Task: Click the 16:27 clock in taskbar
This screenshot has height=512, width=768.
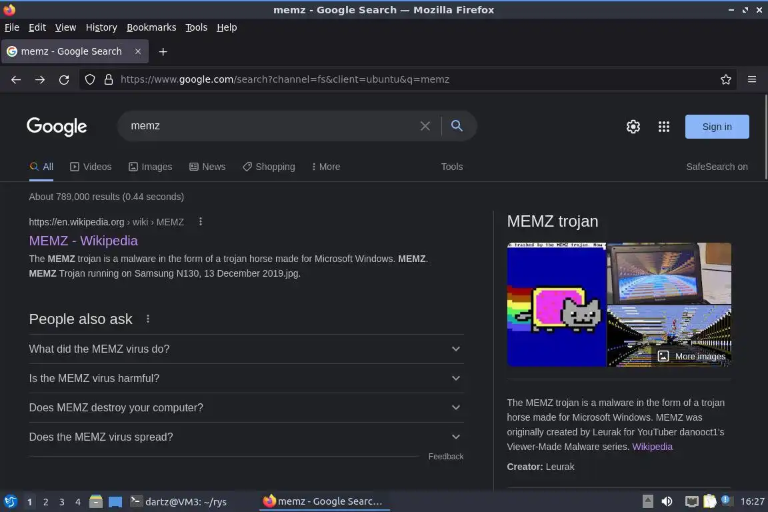Action: coord(752,501)
